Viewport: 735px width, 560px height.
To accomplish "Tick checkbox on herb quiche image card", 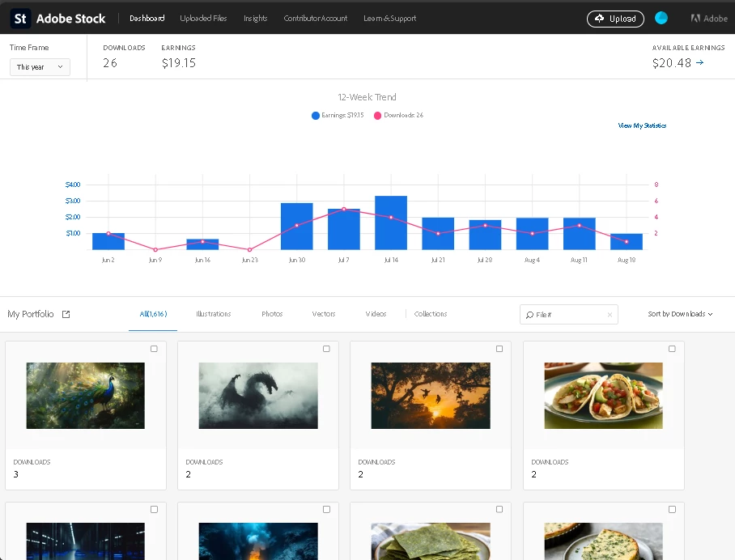I will point(672,509).
